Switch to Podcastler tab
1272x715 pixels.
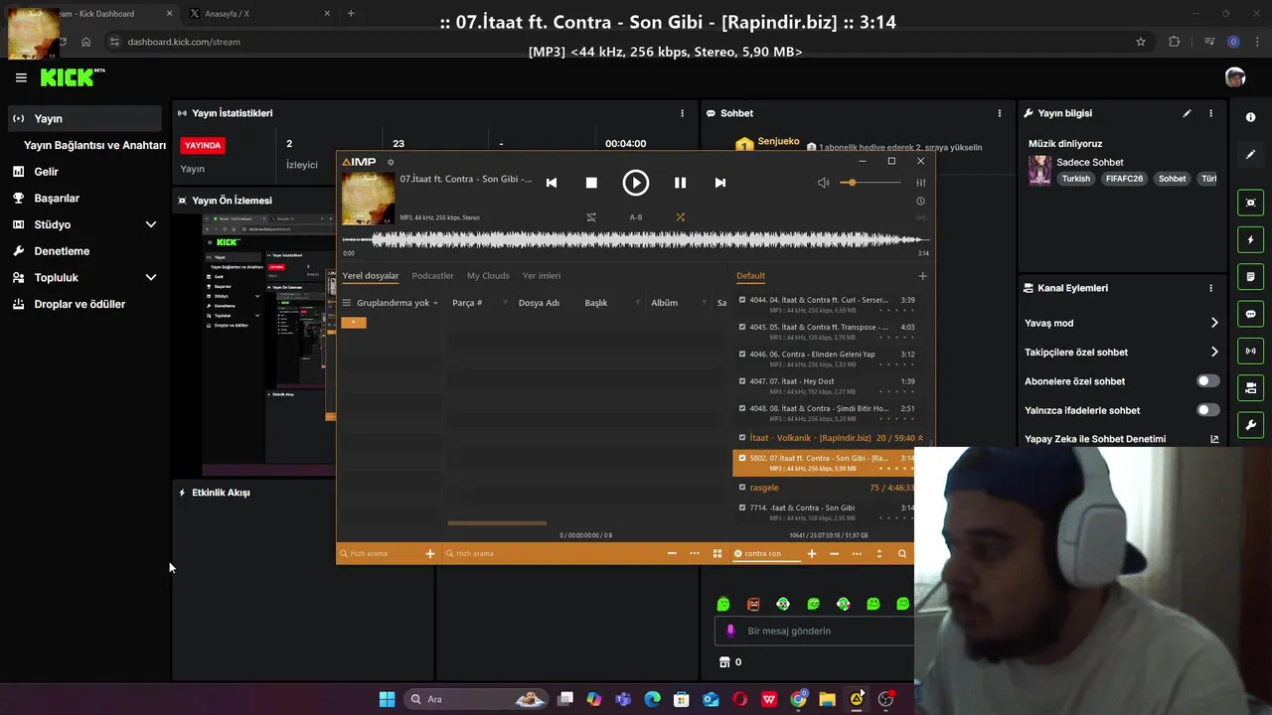(432, 276)
